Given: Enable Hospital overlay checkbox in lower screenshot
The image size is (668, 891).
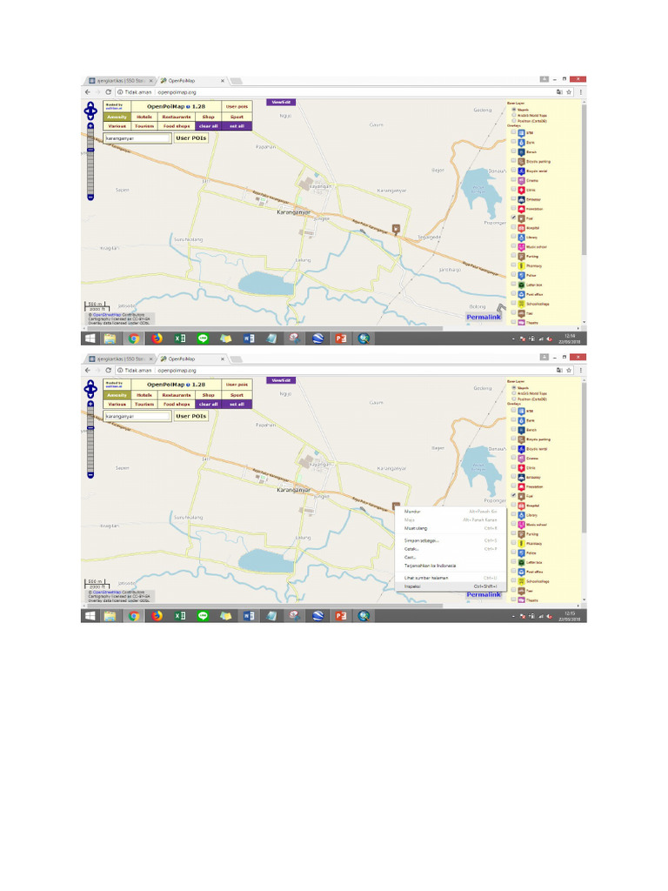Looking at the screenshot, I should pyautogui.click(x=513, y=506).
